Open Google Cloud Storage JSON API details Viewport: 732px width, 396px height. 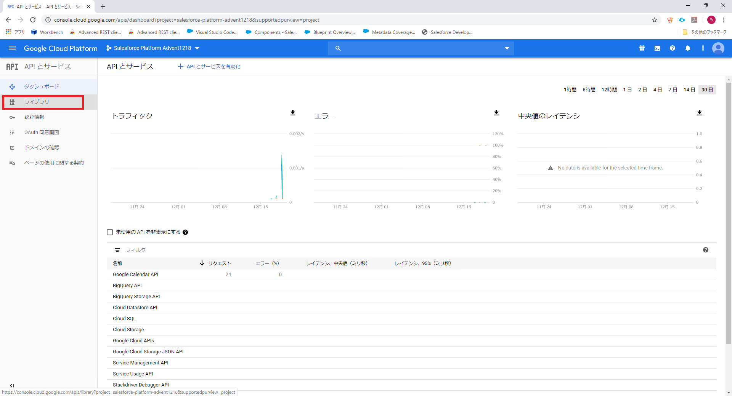148,352
